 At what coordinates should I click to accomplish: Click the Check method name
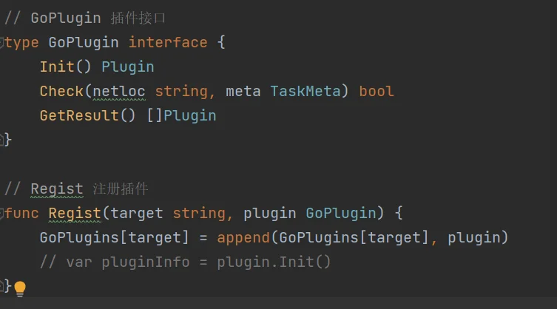coord(61,92)
